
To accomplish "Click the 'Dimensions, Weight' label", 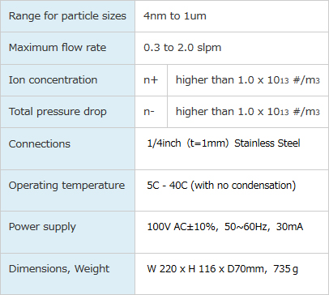I will pos(59,269).
